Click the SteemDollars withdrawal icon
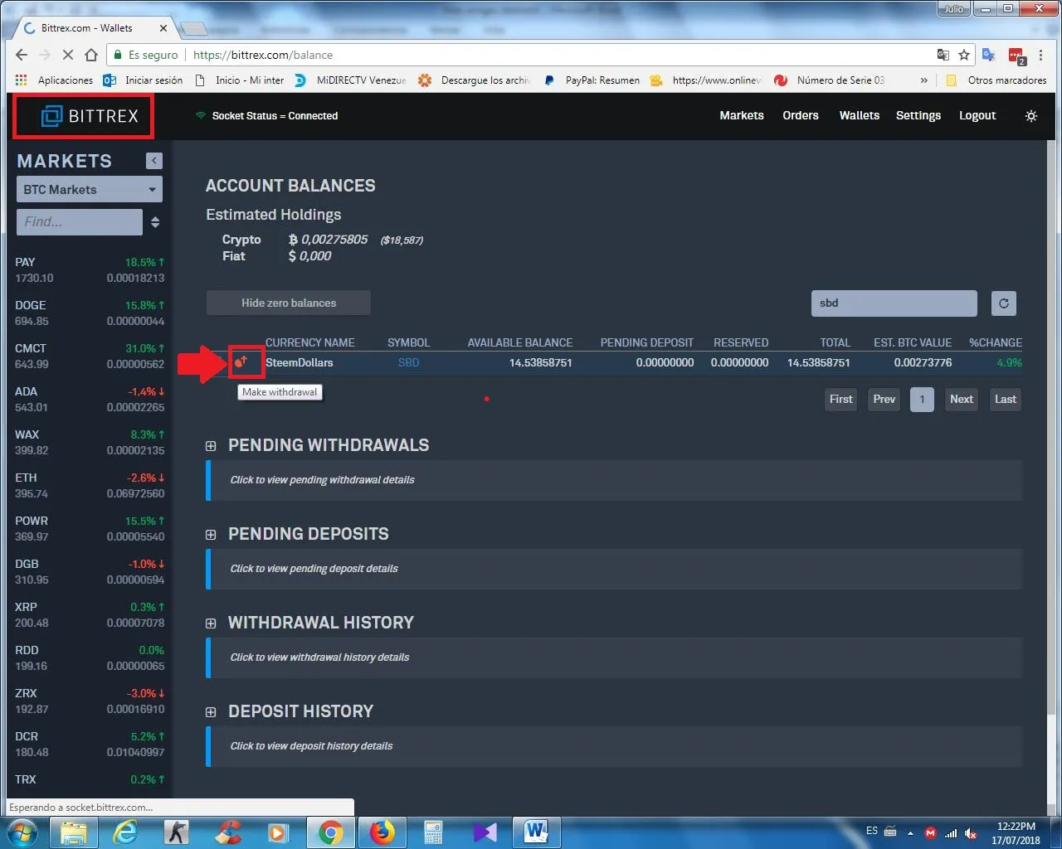Viewport: 1062px width, 849px height. (x=241, y=361)
